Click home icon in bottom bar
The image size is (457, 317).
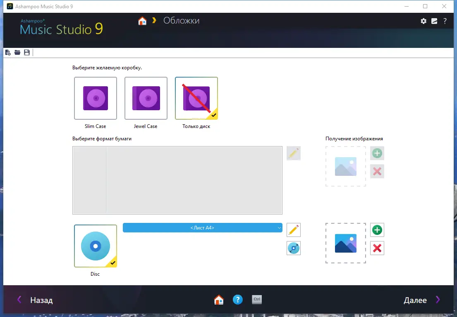[219, 300]
